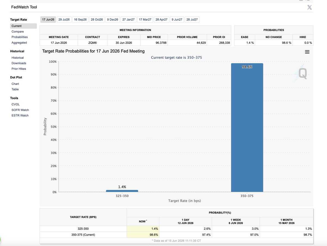Image resolution: width=327 pixels, height=246 pixels.
Task: Click the highlighted NOW 98.6% cell
Action: pos(143,235)
